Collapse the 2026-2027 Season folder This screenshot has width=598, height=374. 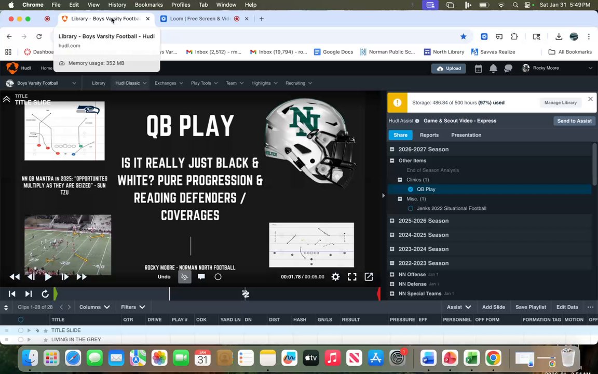(392, 149)
